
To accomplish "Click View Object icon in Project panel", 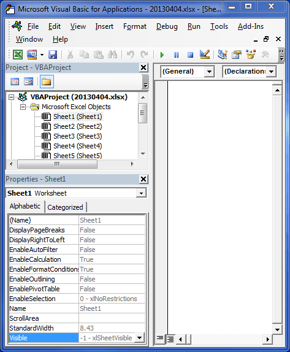I will [x=28, y=82].
